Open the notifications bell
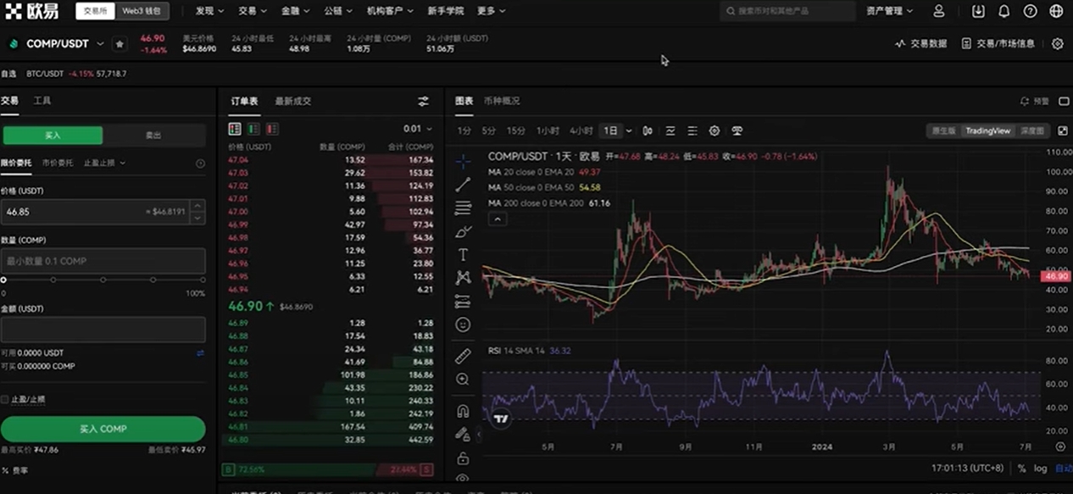The width and height of the screenshot is (1073, 494). tap(1004, 11)
